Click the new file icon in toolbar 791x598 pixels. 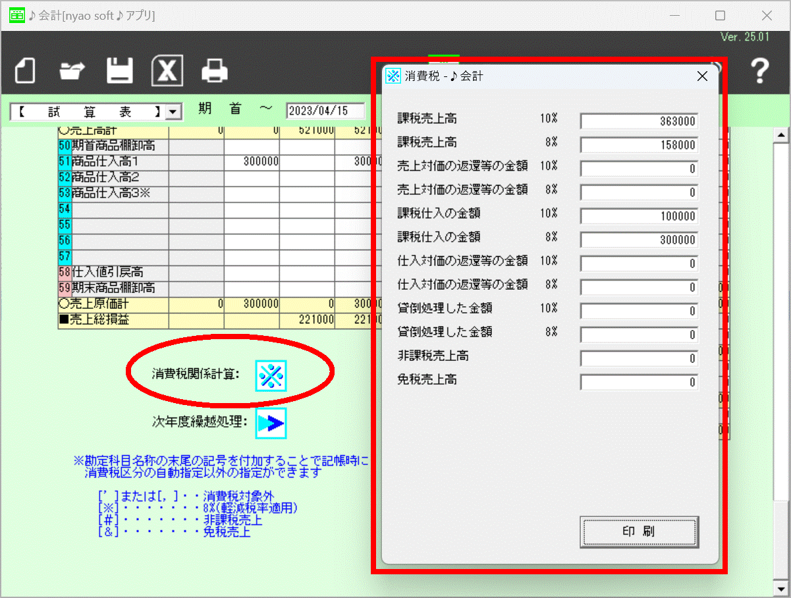tap(25, 70)
